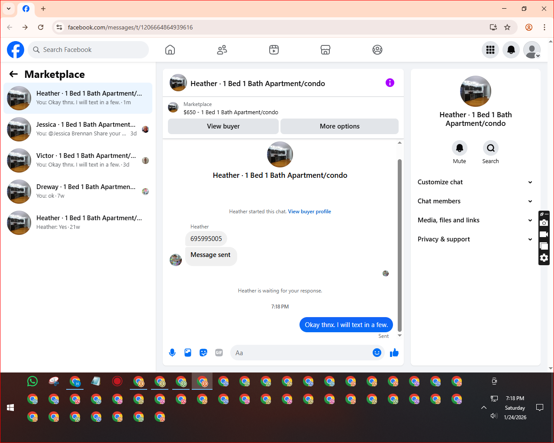Viewport: 554px width, 443px height.
Task: Open the Windows Start menu
Action: pos(11,408)
